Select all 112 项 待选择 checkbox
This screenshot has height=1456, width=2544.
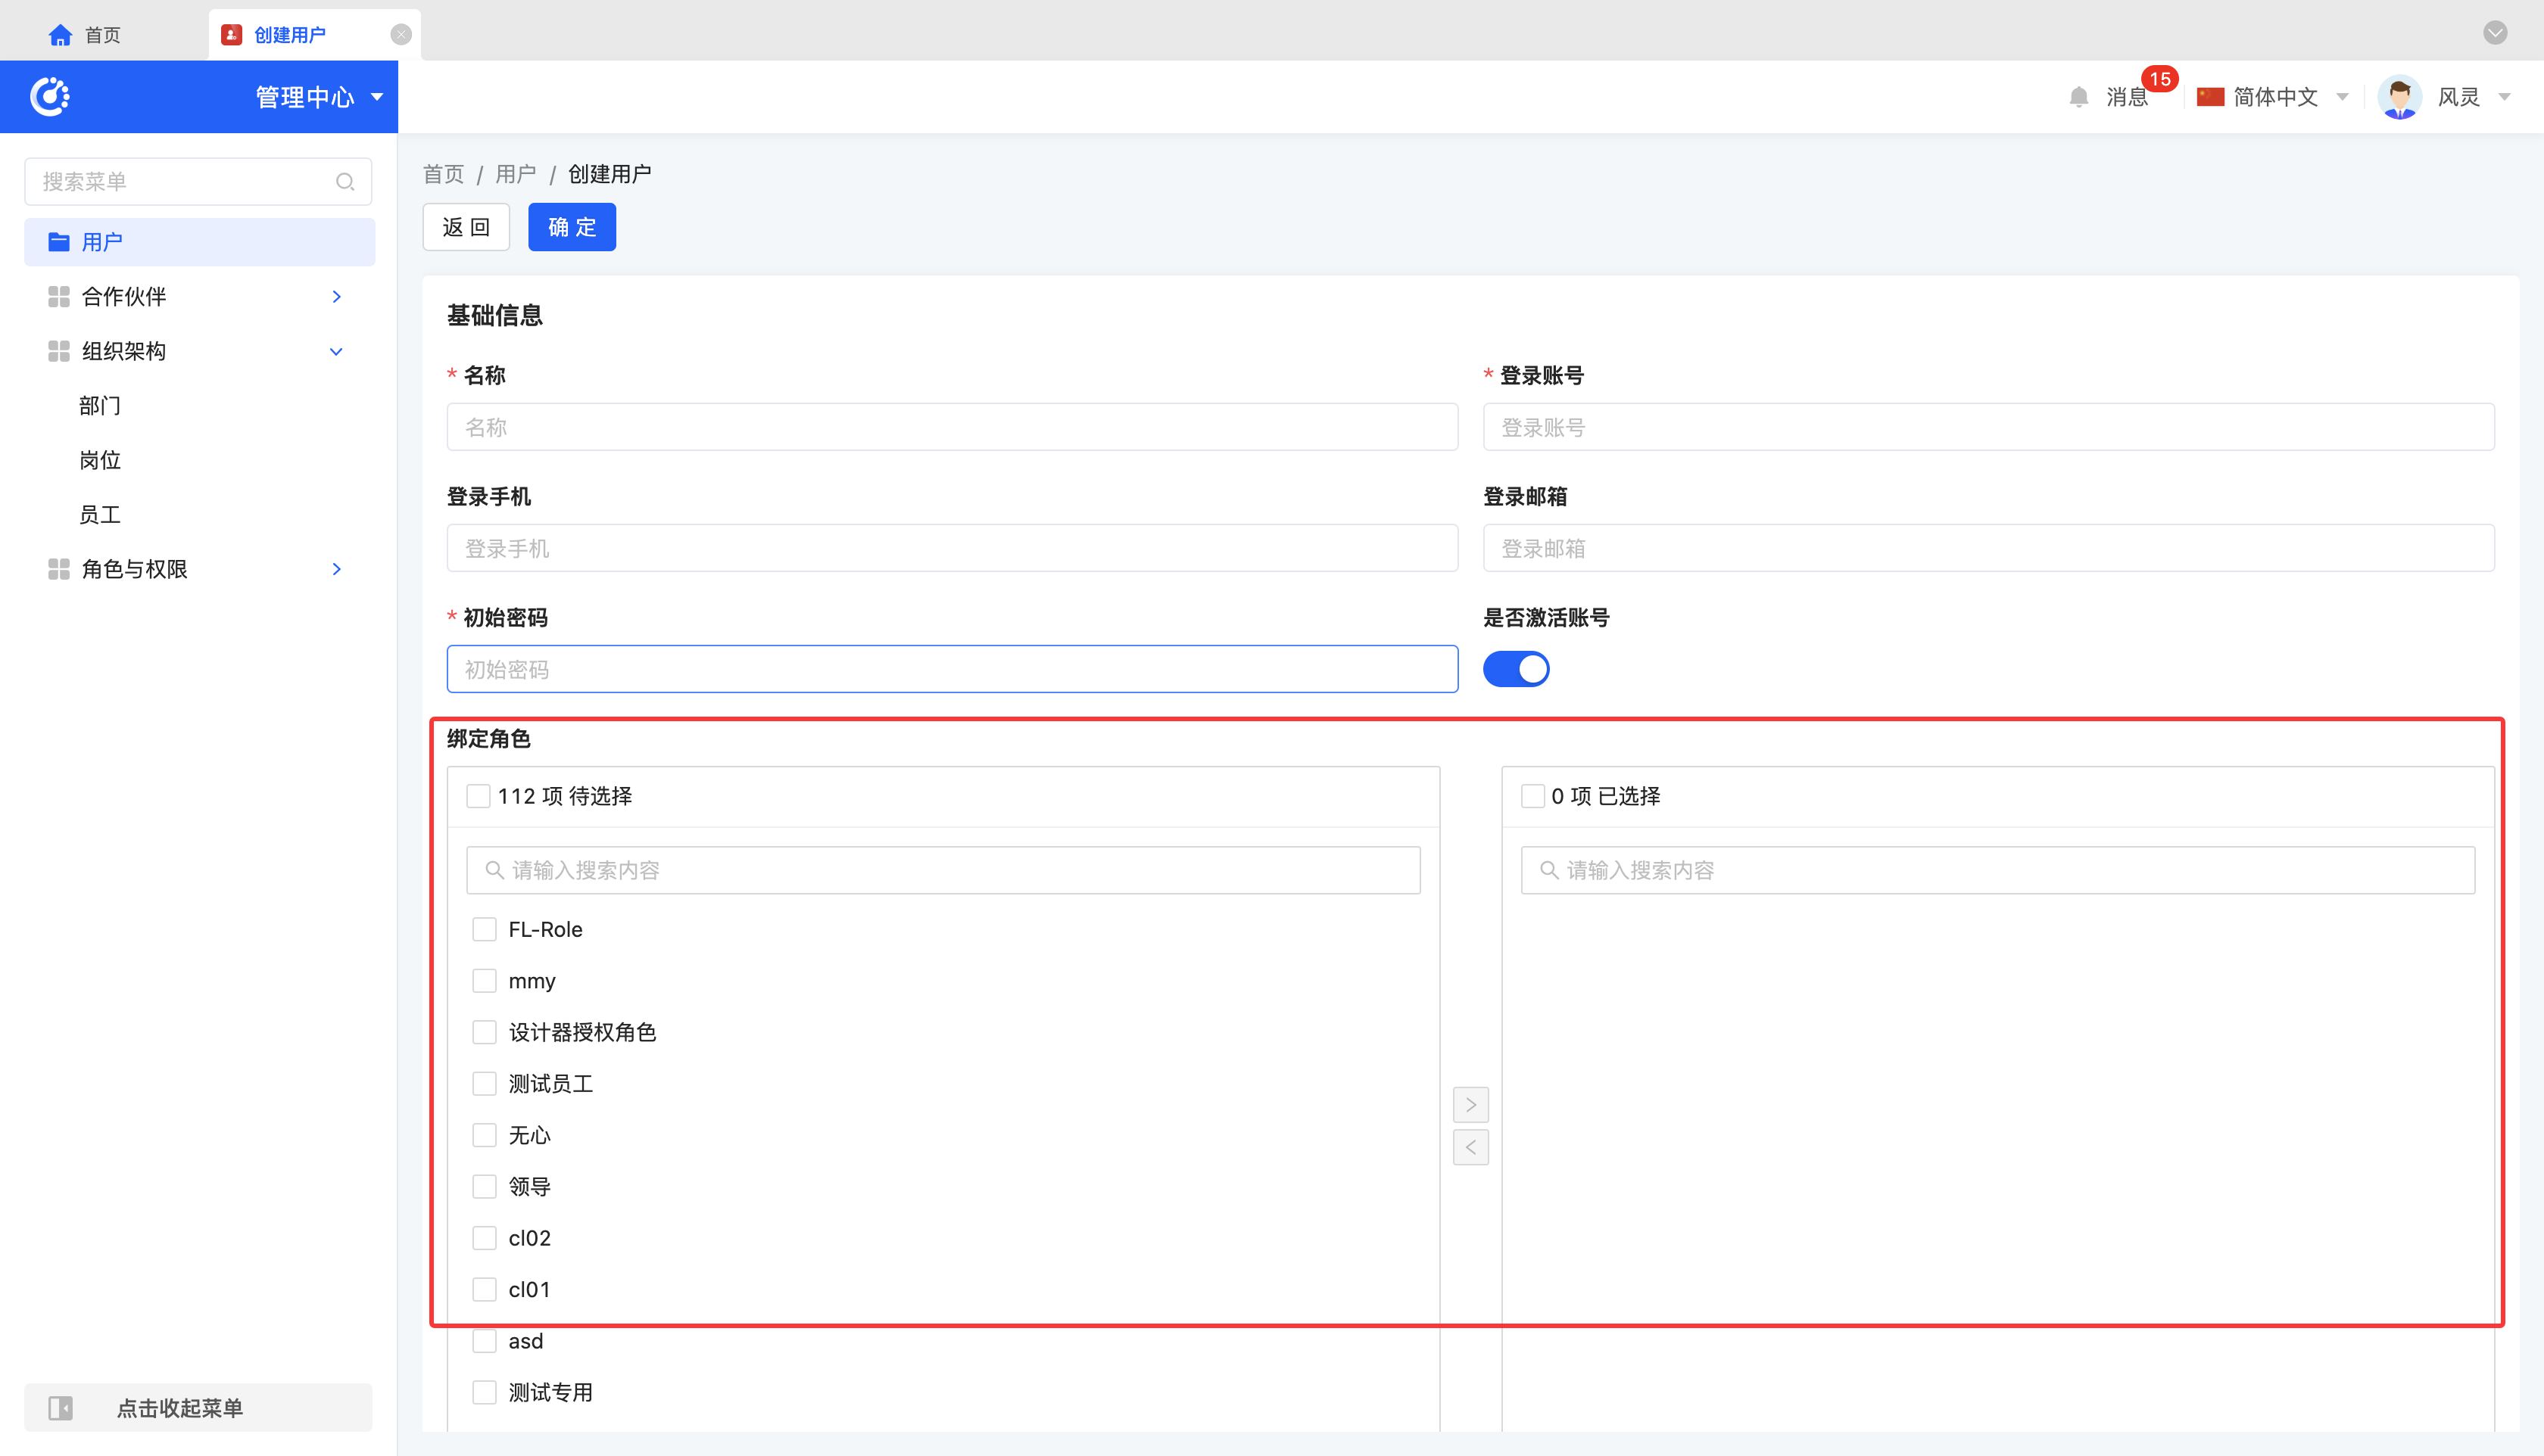point(479,796)
